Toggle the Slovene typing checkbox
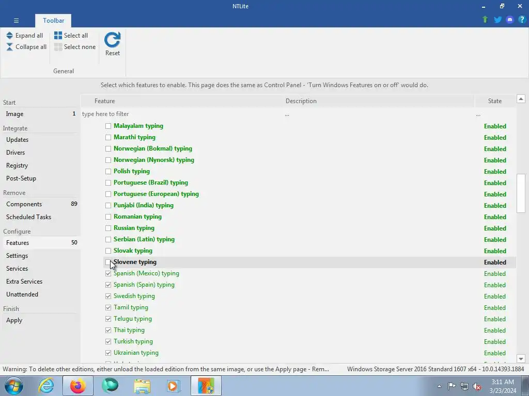 tap(108, 262)
